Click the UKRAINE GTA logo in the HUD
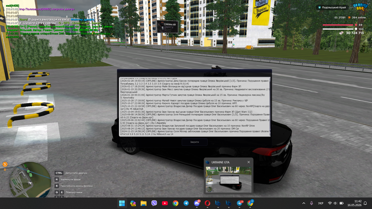 pyautogui.click(x=361, y=7)
